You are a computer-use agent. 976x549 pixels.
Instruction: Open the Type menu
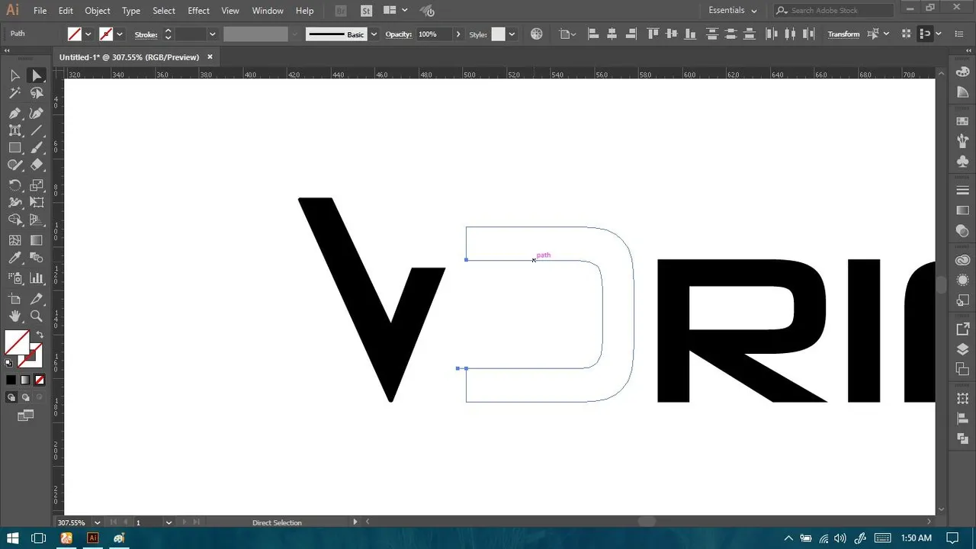131,11
